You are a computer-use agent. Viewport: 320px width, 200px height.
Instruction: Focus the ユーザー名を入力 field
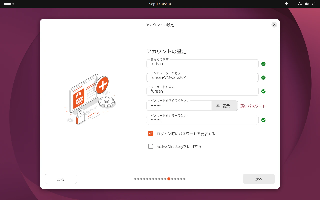202,91
